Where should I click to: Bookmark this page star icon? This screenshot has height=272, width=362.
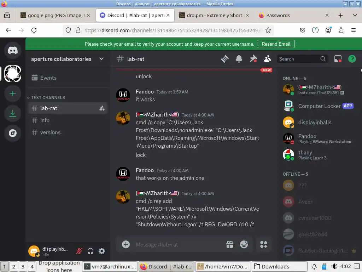point(268,30)
